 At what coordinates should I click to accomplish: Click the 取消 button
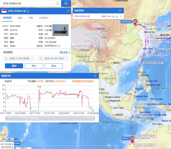54,66
